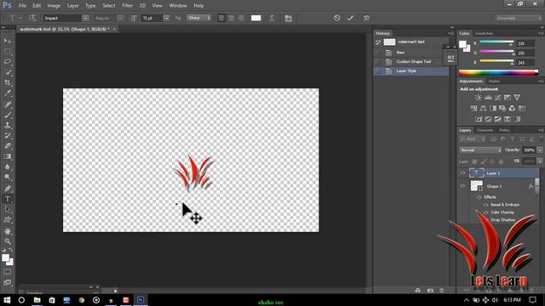
Task: Select the Lasso tool
Action: point(8,62)
